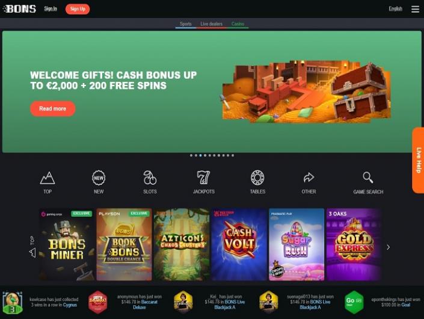Open the SLOTS cherries icon
The width and height of the screenshot is (424, 319).
point(150,178)
